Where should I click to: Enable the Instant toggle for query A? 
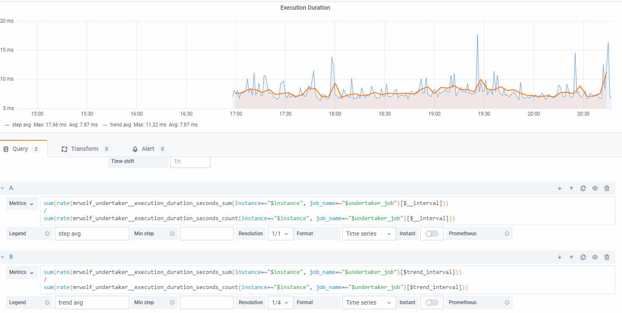point(432,233)
